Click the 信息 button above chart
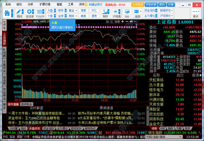The height and width of the screenshot is (141, 204). (x=117, y=22)
